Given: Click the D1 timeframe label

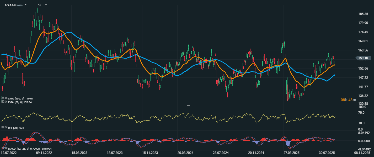Looking at the screenshot, I should [x=39, y=5].
